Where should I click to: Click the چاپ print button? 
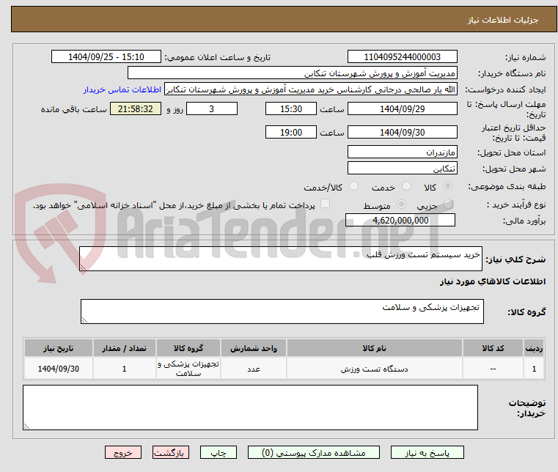tap(219, 452)
